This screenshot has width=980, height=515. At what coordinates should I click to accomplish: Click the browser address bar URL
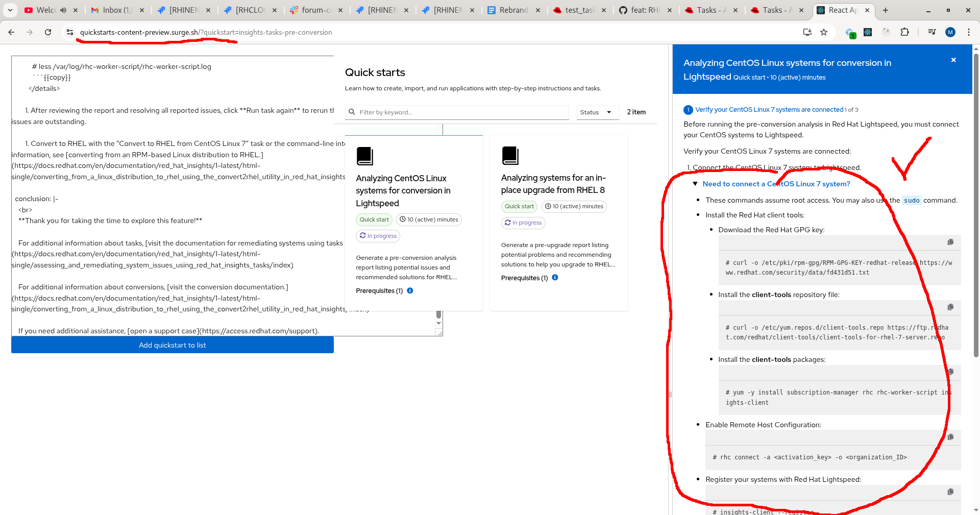pyautogui.click(x=206, y=32)
